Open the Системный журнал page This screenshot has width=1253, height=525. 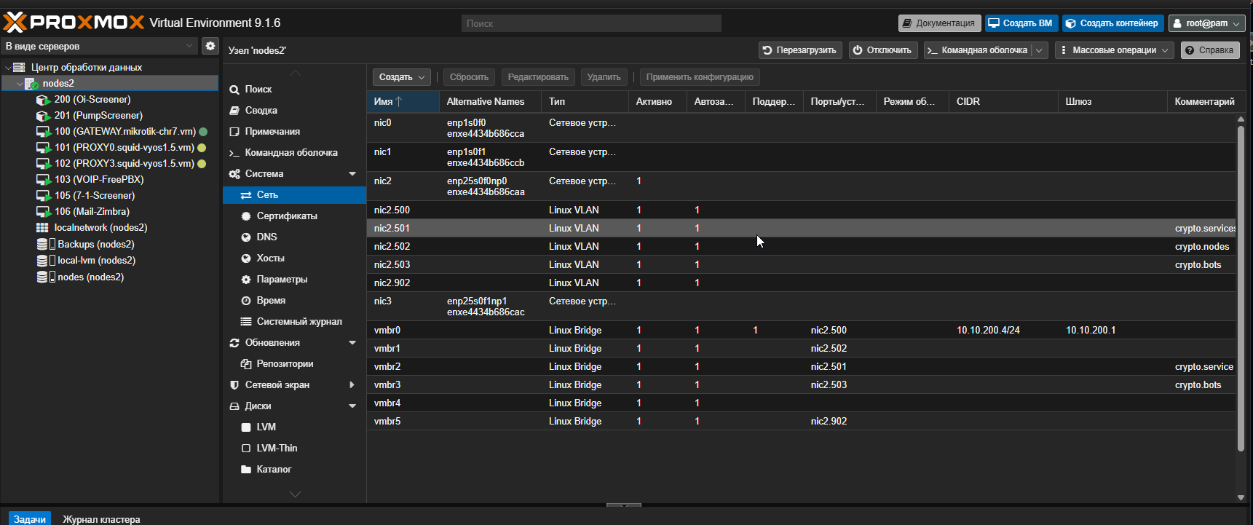point(299,322)
